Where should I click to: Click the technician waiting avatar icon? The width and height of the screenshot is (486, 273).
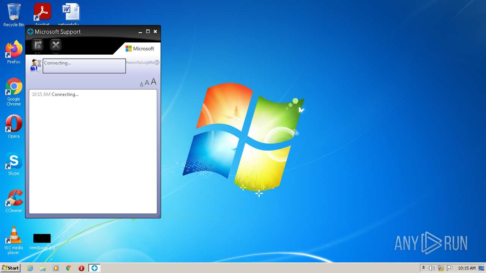click(36, 65)
